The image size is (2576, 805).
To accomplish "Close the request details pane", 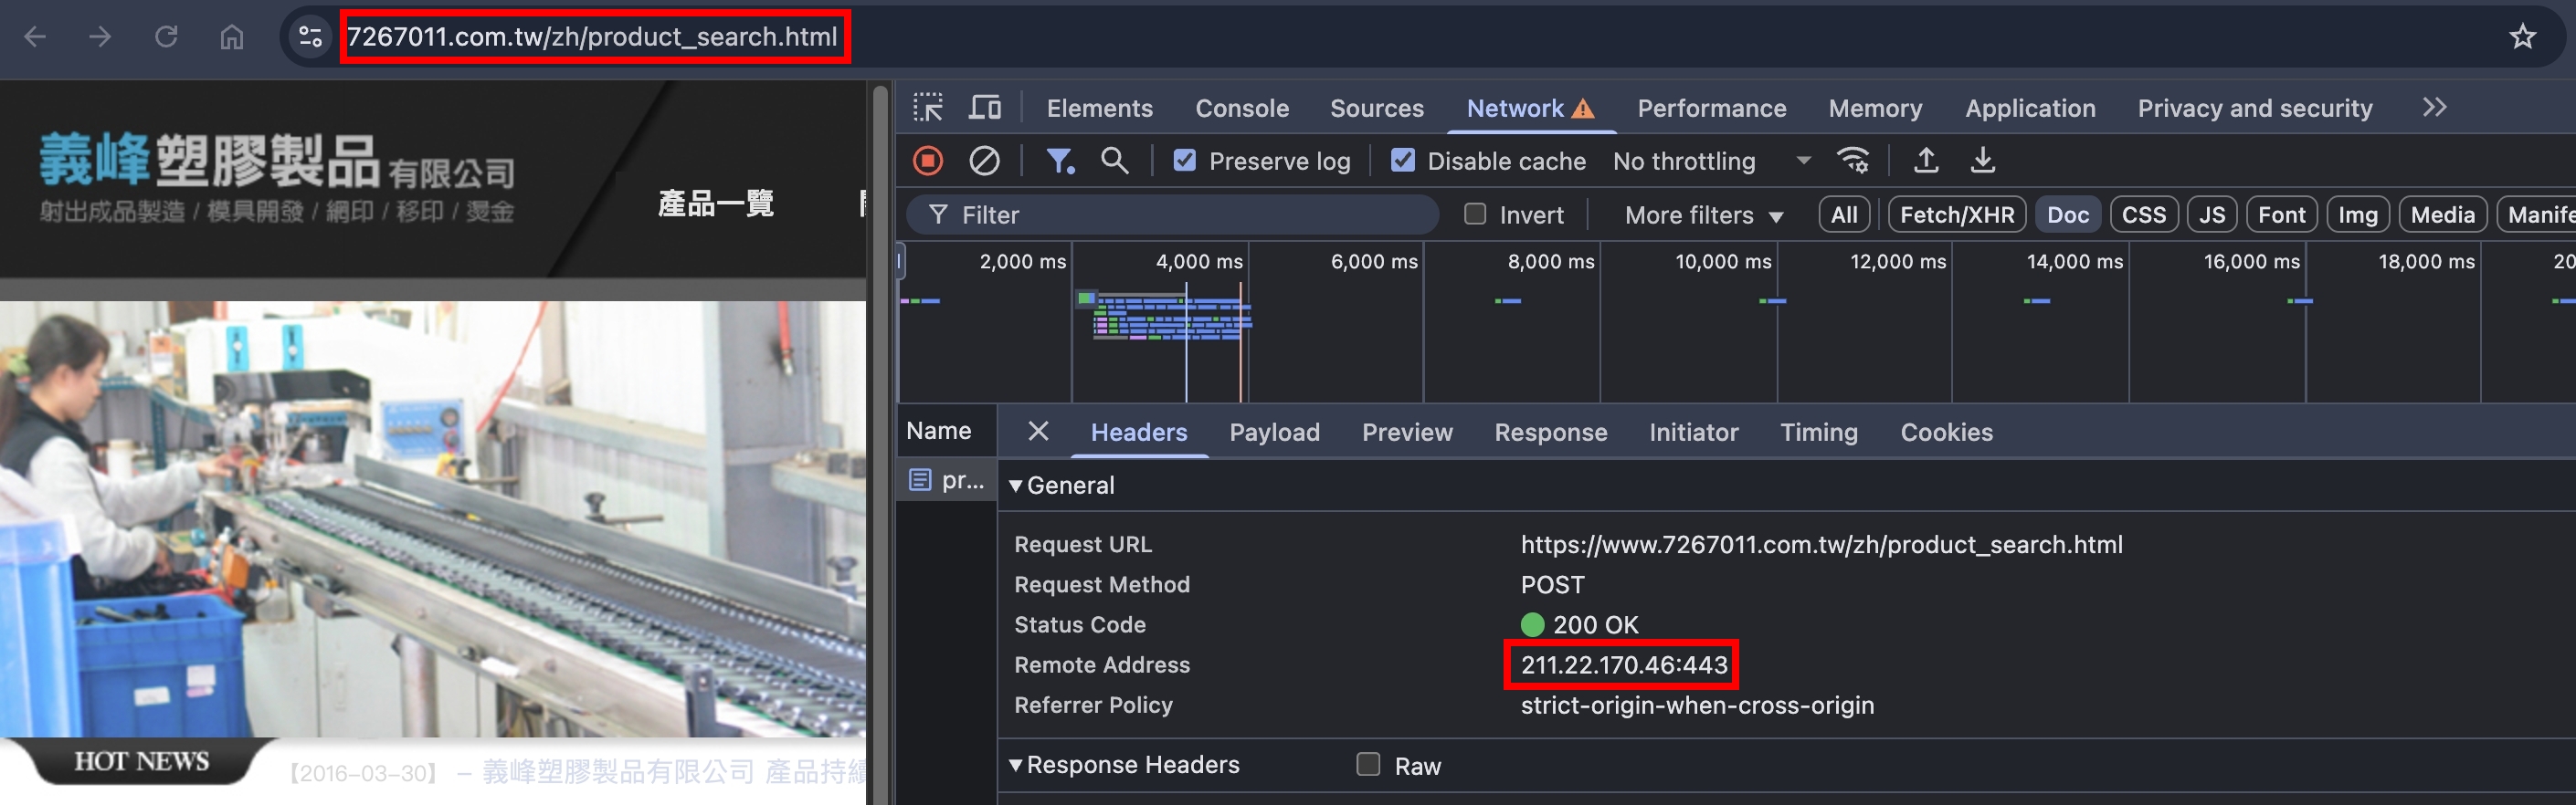I will tap(1038, 431).
